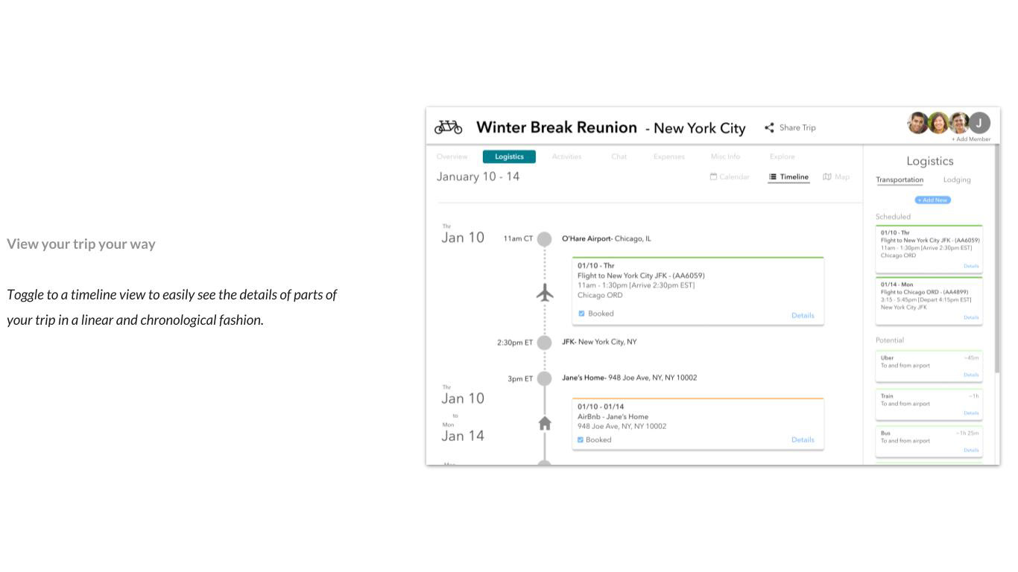This screenshot has width=1018, height=572.
Task: Click the Timeline list icon
Action: click(773, 177)
